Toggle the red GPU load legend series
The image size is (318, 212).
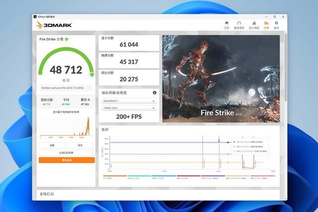(x=188, y=176)
